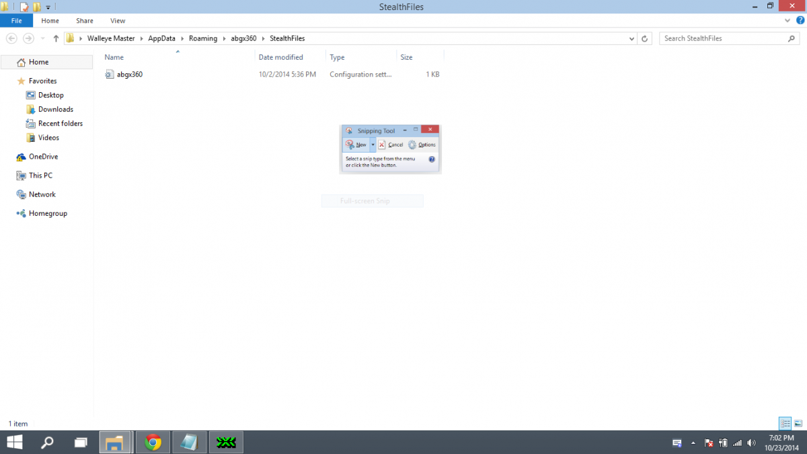Switch to Large icons view layout
The width and height of the screenshot is (807, 454).
798,424
